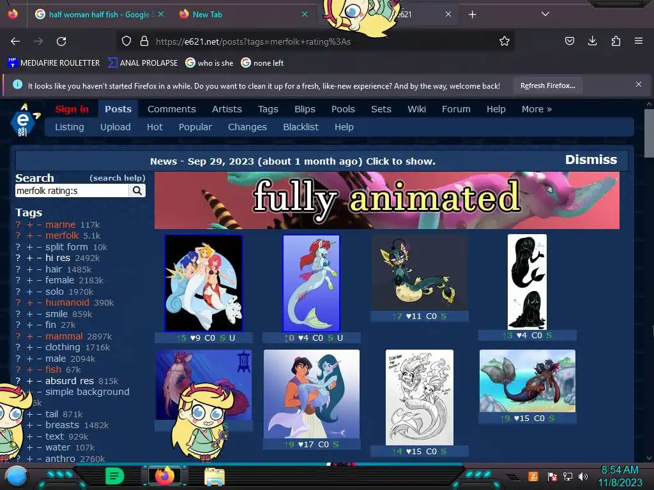Dismiss the news banner
Image resolution: width=654 pixels, height=490 pixels.
coord(591,160)
